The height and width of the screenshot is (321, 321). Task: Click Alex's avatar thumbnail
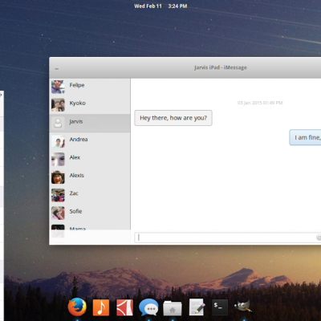[58, 159]
